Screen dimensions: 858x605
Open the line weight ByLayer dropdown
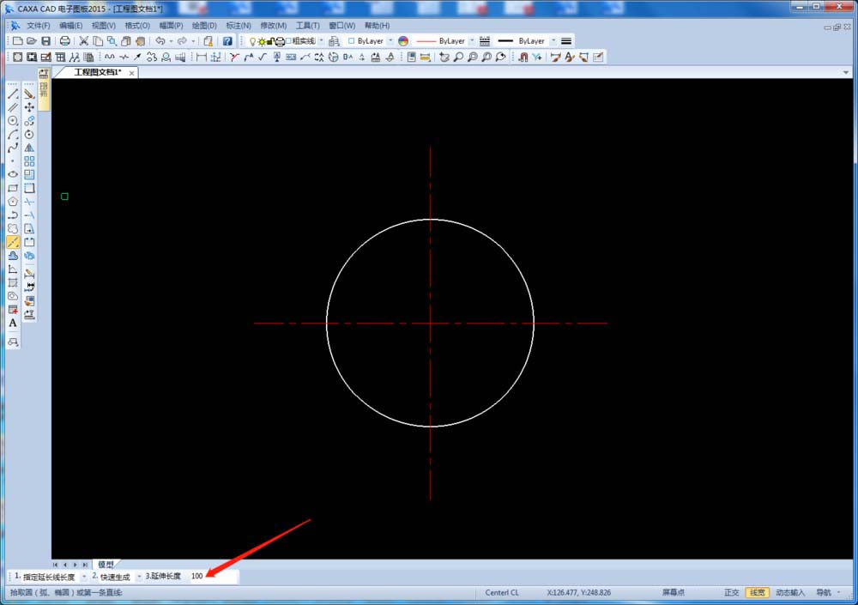(x=553, y=41)
